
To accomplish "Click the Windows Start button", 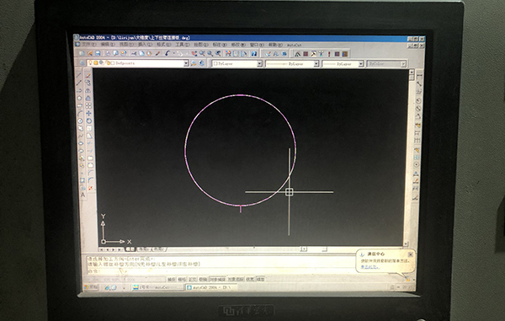I will click(x=92, y=286).
